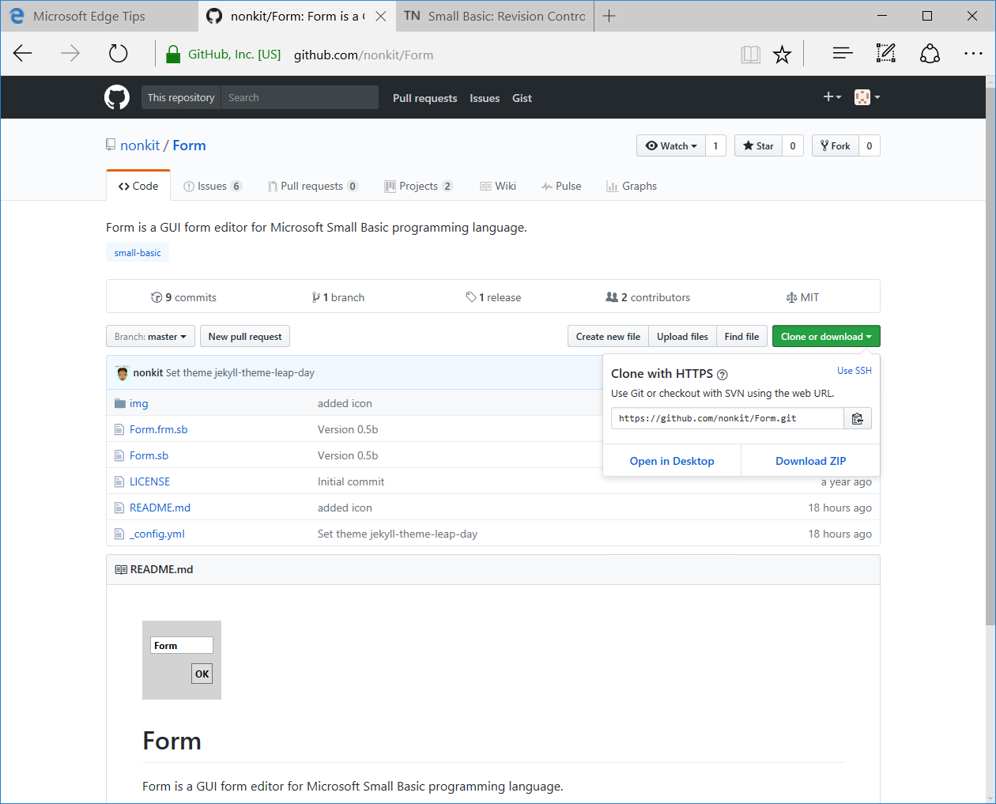The height and width of the screenshot is (804, 996).
Task: Add page to favorites star icon
Action: (782, 54)
